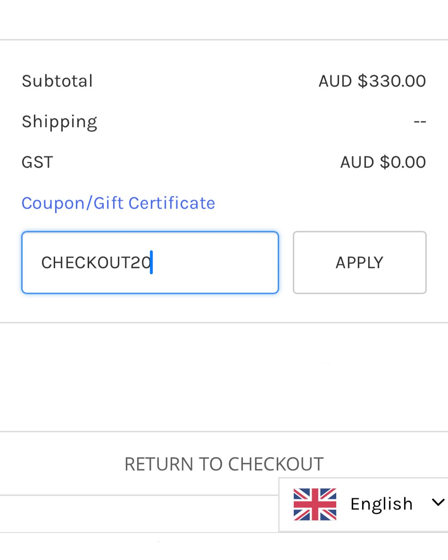Place cursor on the CHECKOUT20 text

96,263
